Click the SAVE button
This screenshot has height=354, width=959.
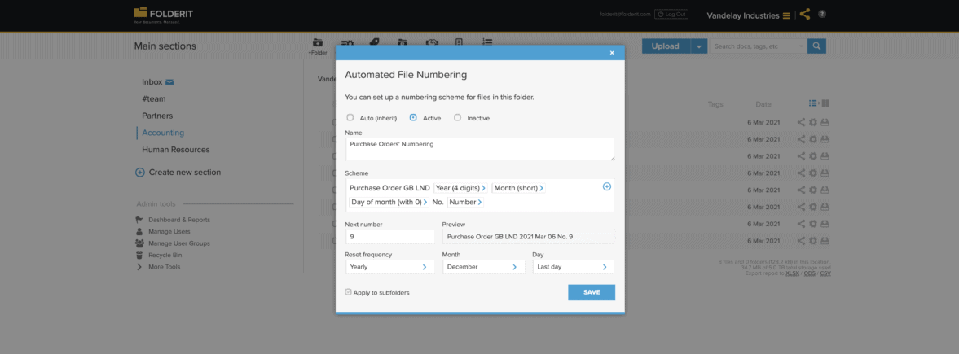coord(592,292)
